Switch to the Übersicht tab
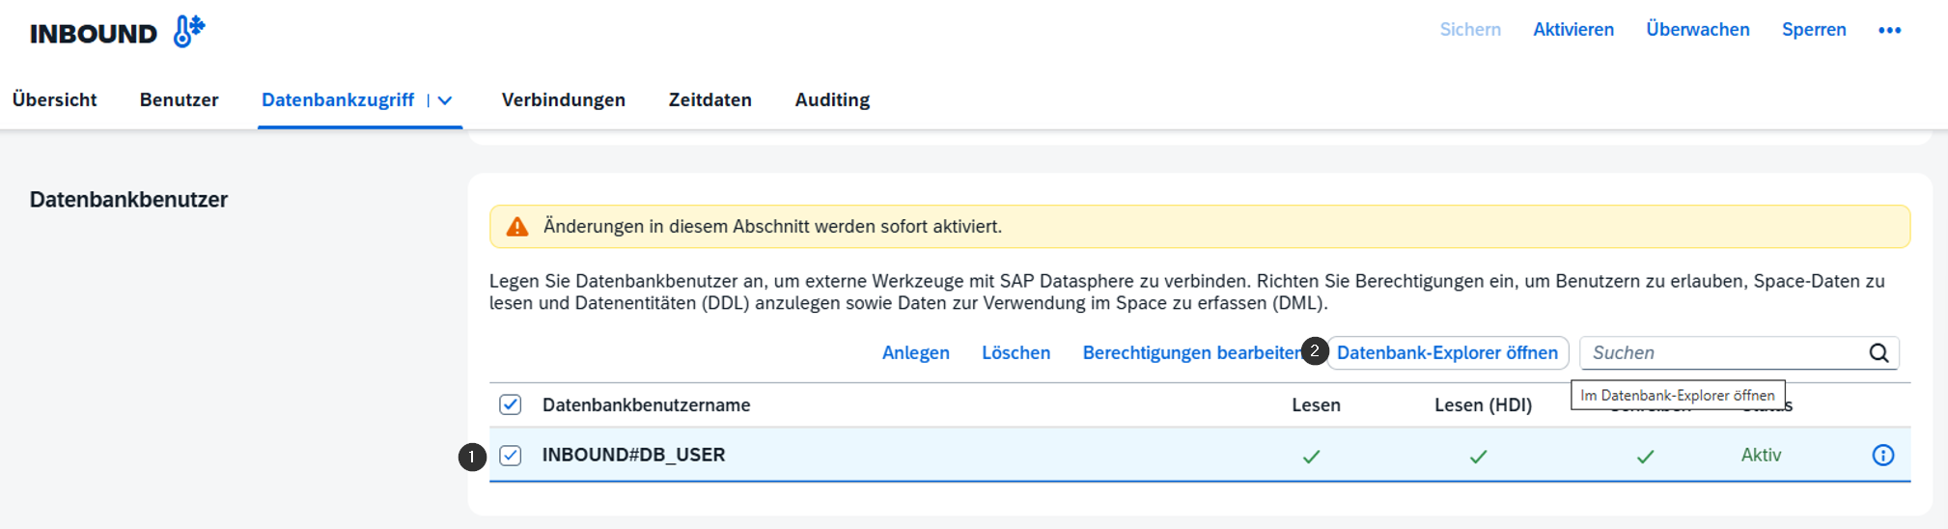 pos(55,100)
